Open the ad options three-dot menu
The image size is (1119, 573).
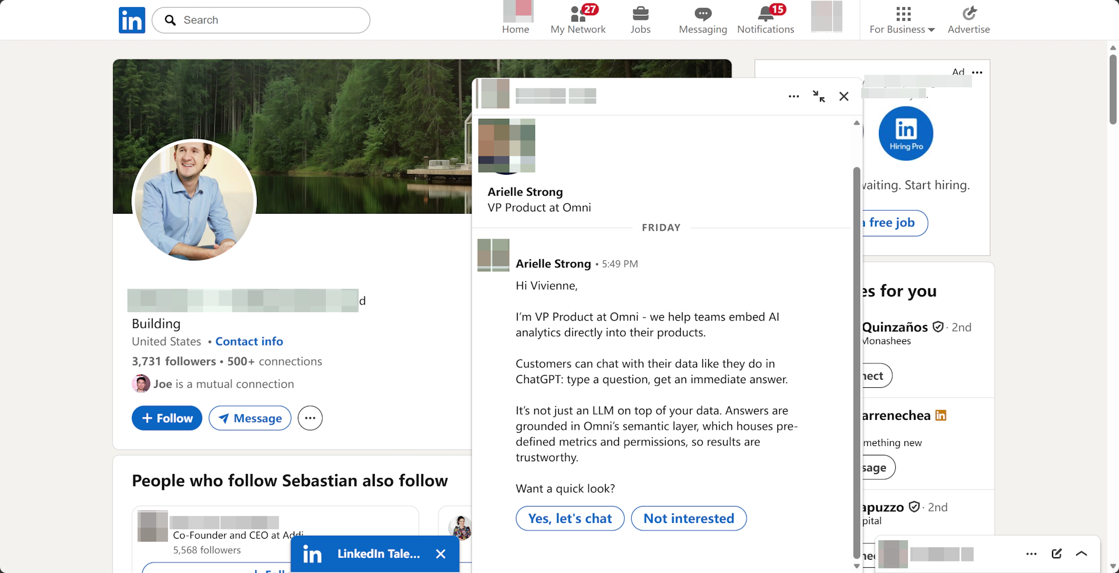[x=977, y=73]
